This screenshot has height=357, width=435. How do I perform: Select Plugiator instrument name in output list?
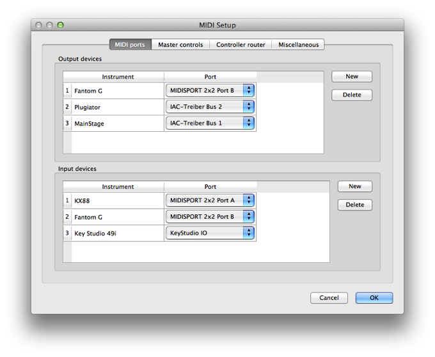pos(117,107)
